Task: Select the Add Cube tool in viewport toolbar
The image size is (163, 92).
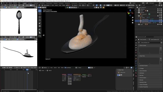Action: click(40, 36)
